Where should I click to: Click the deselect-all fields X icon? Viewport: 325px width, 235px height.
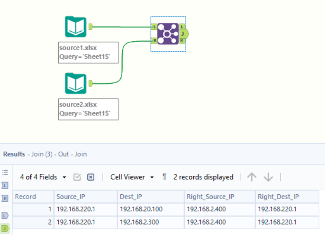(x=91, y=177)
